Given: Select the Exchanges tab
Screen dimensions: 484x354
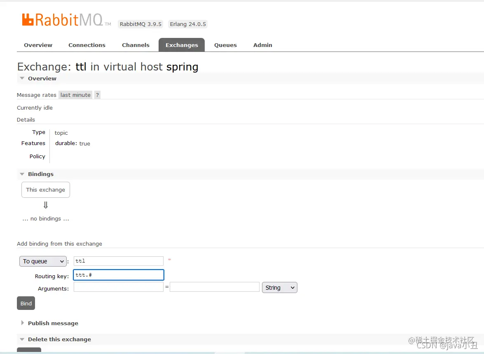Looking at the screenshot, I should click(x=182, y=45).
